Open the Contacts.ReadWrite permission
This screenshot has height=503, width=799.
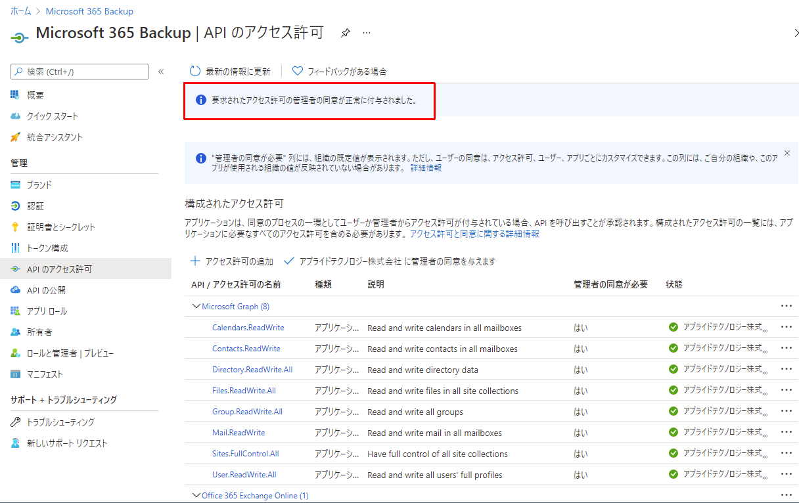coord(246,349)
